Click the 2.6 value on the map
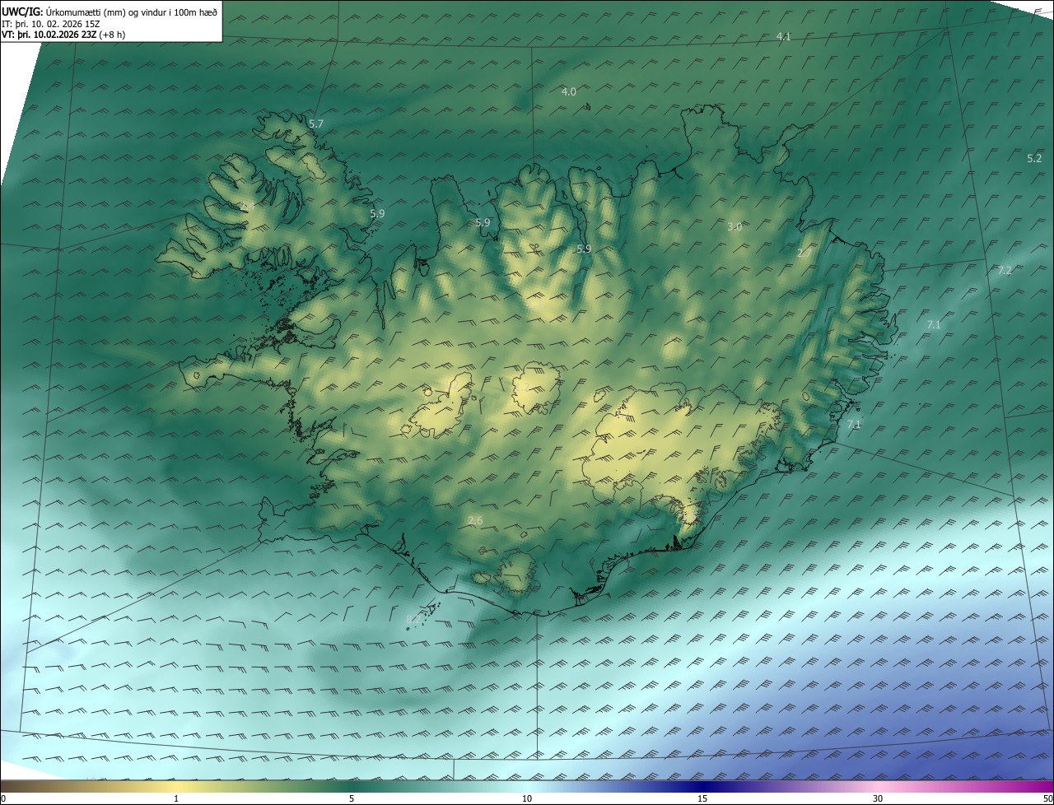Viewport: 1054px width, 805px height. coord(475,520)
